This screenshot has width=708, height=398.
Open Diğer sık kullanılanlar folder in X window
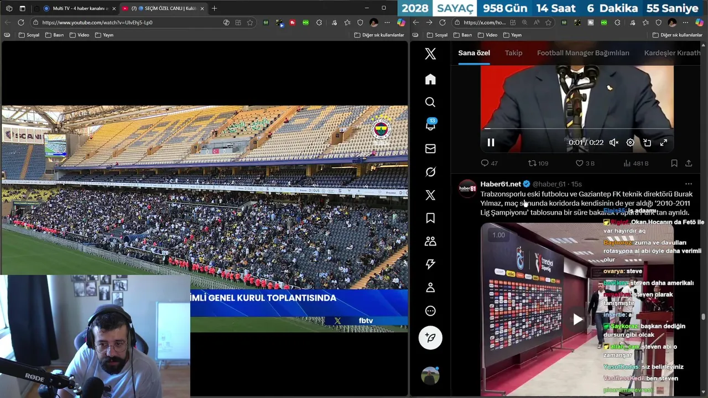(678, 35)
